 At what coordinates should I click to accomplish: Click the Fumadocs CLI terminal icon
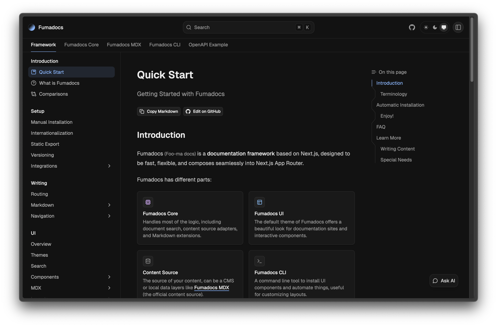point(260,261)
